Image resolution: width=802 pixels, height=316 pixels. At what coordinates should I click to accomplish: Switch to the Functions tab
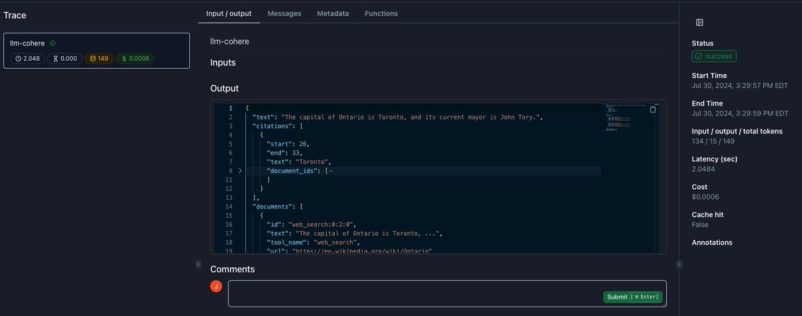tap(381, 13)
